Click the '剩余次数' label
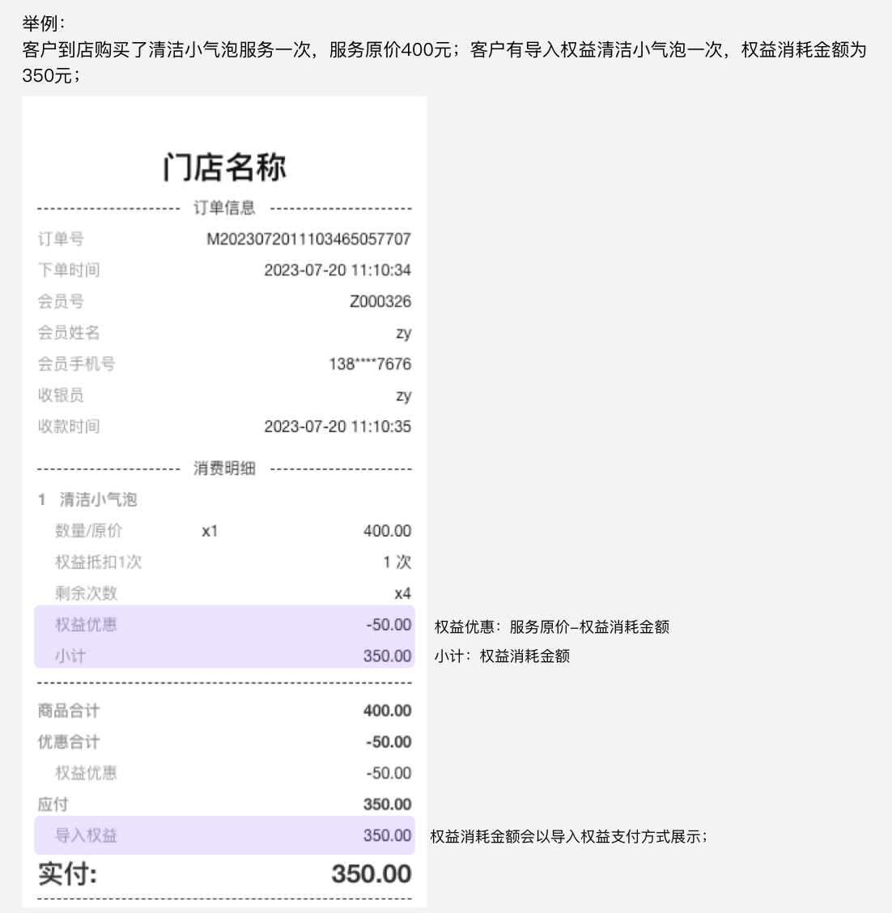Screen dimensions: 892x913 (x=86, y=593)
